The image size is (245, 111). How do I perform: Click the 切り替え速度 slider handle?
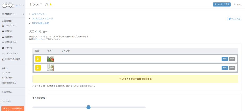[x=89, y=107]
